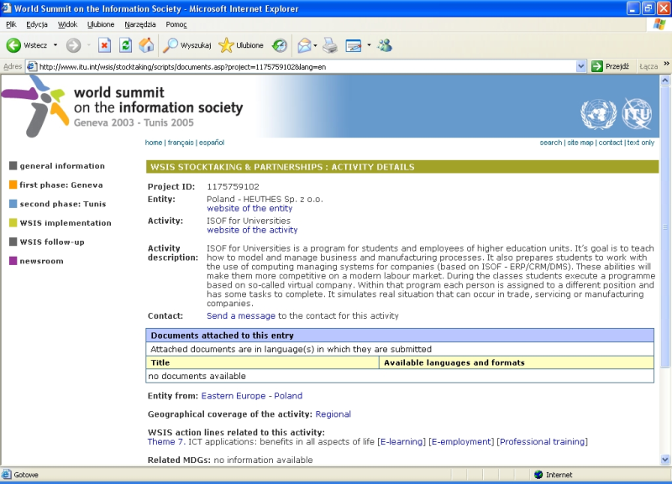The width and height of the screenshot is (672, 484).
Task: Click the scrollbar up arrow
Action: point(665,80)
